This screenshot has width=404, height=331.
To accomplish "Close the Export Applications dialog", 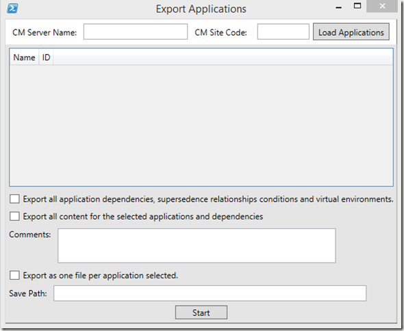I will (x=382, y=6).
